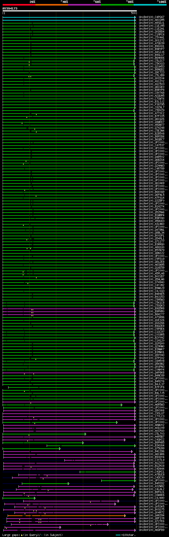Click hit label UniRef100_A7TSC2

tap(152, 113)
